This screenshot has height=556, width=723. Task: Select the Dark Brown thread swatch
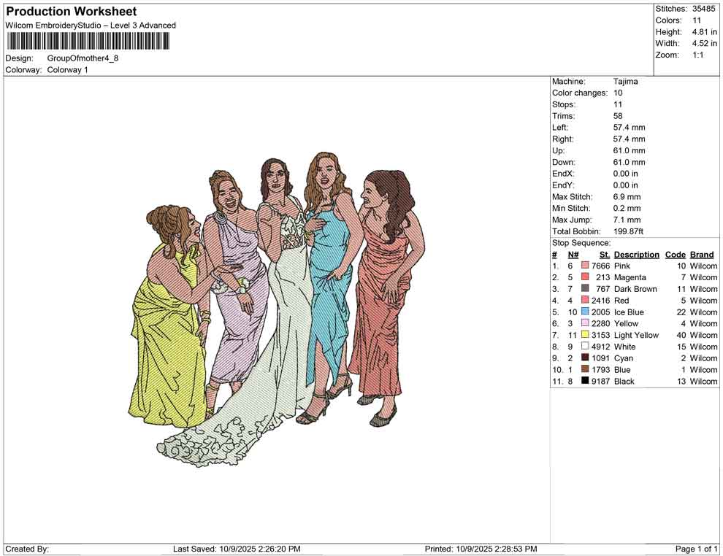[585, 289]
